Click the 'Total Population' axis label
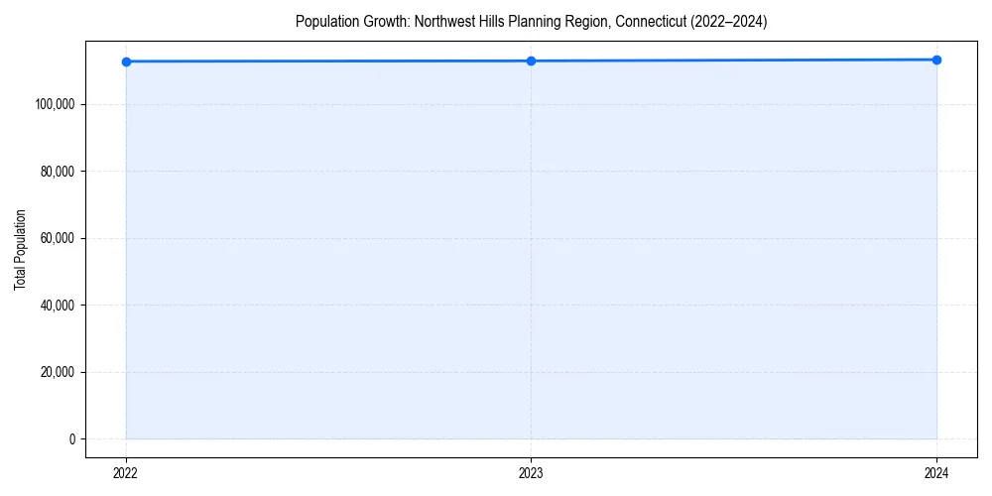The height and width of the screenshot is (496, 992). [20, 250]
